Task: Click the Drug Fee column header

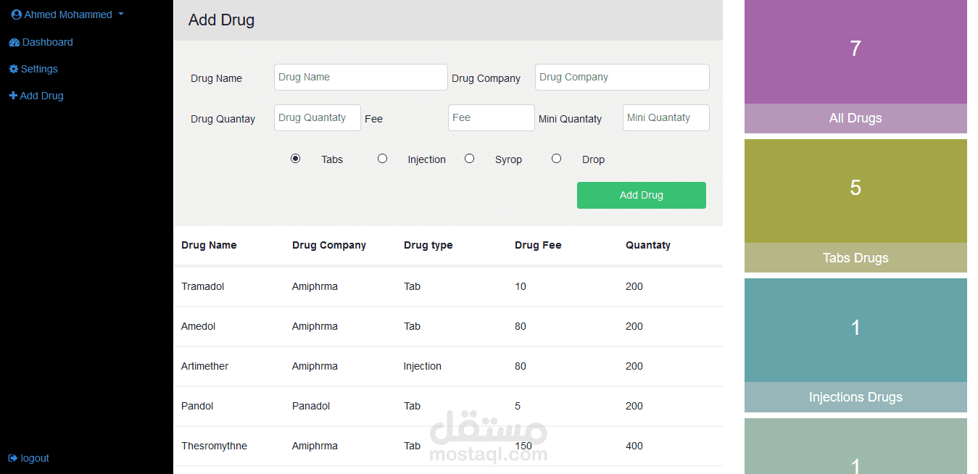Action: pos(538,245)
